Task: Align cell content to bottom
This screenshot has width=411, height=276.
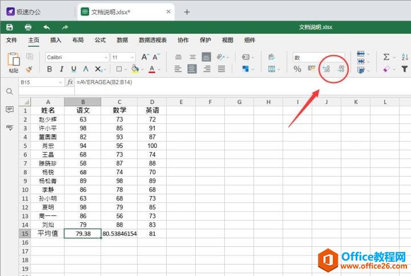Action: tap(206, 57)
